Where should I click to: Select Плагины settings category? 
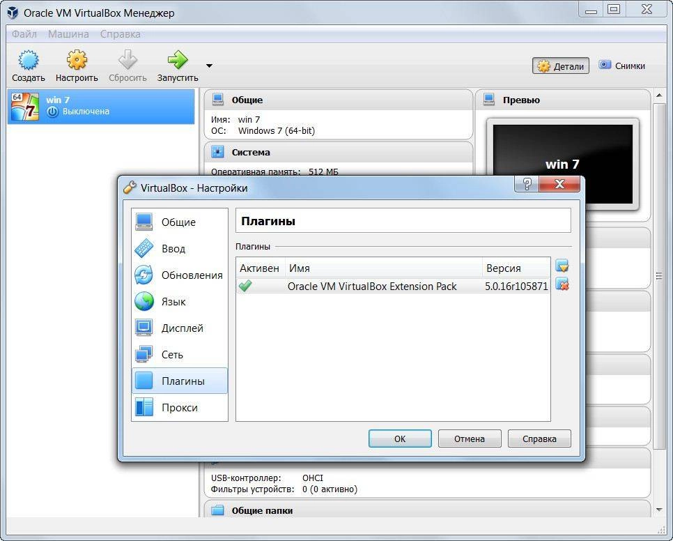pos(180,381)
